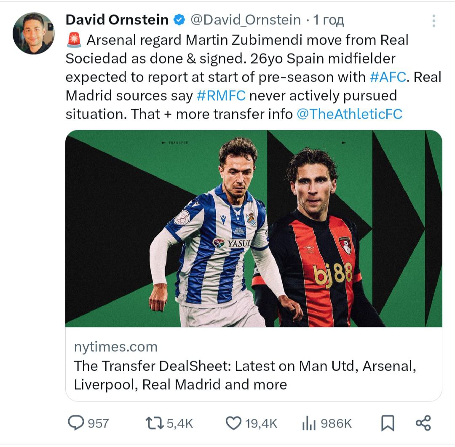Click the repost arrows icon

[x=153, y=423]
